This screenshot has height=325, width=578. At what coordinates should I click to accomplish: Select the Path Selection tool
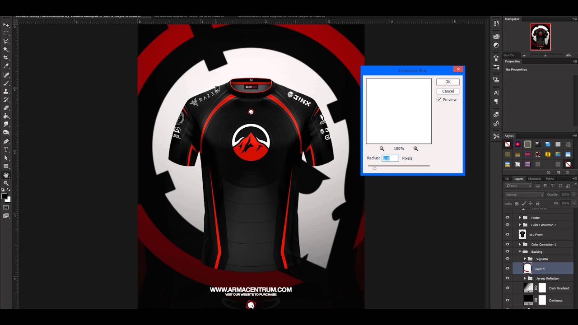(x=6, y=158)
